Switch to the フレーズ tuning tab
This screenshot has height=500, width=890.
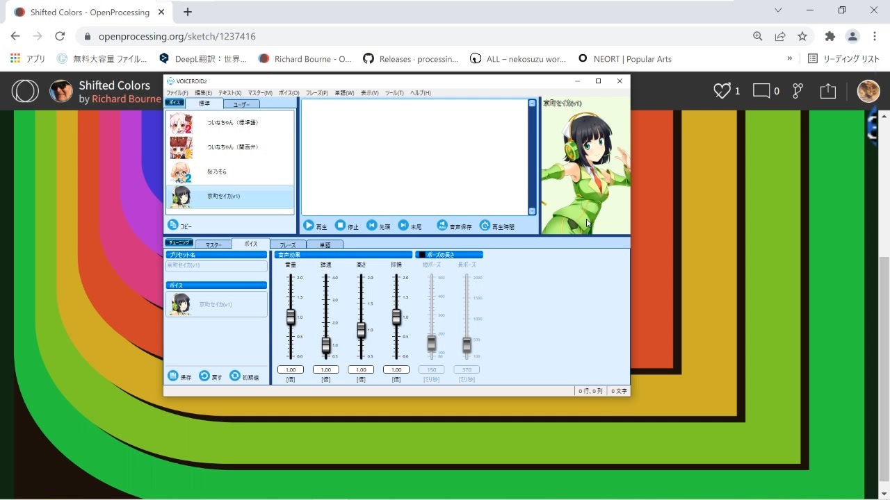click(287, 244)
